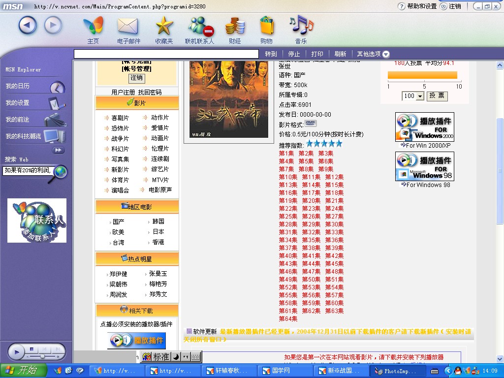Adjust the media player volume slider

tap(43, 355)
